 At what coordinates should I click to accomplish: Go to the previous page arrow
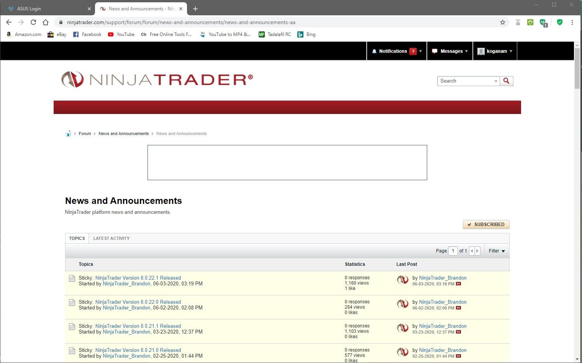472,251
